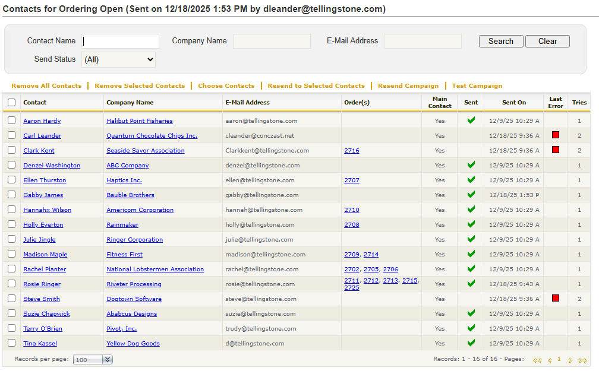599x371 pixels.
Task: Click the Clear button
Action: point(547,42)
